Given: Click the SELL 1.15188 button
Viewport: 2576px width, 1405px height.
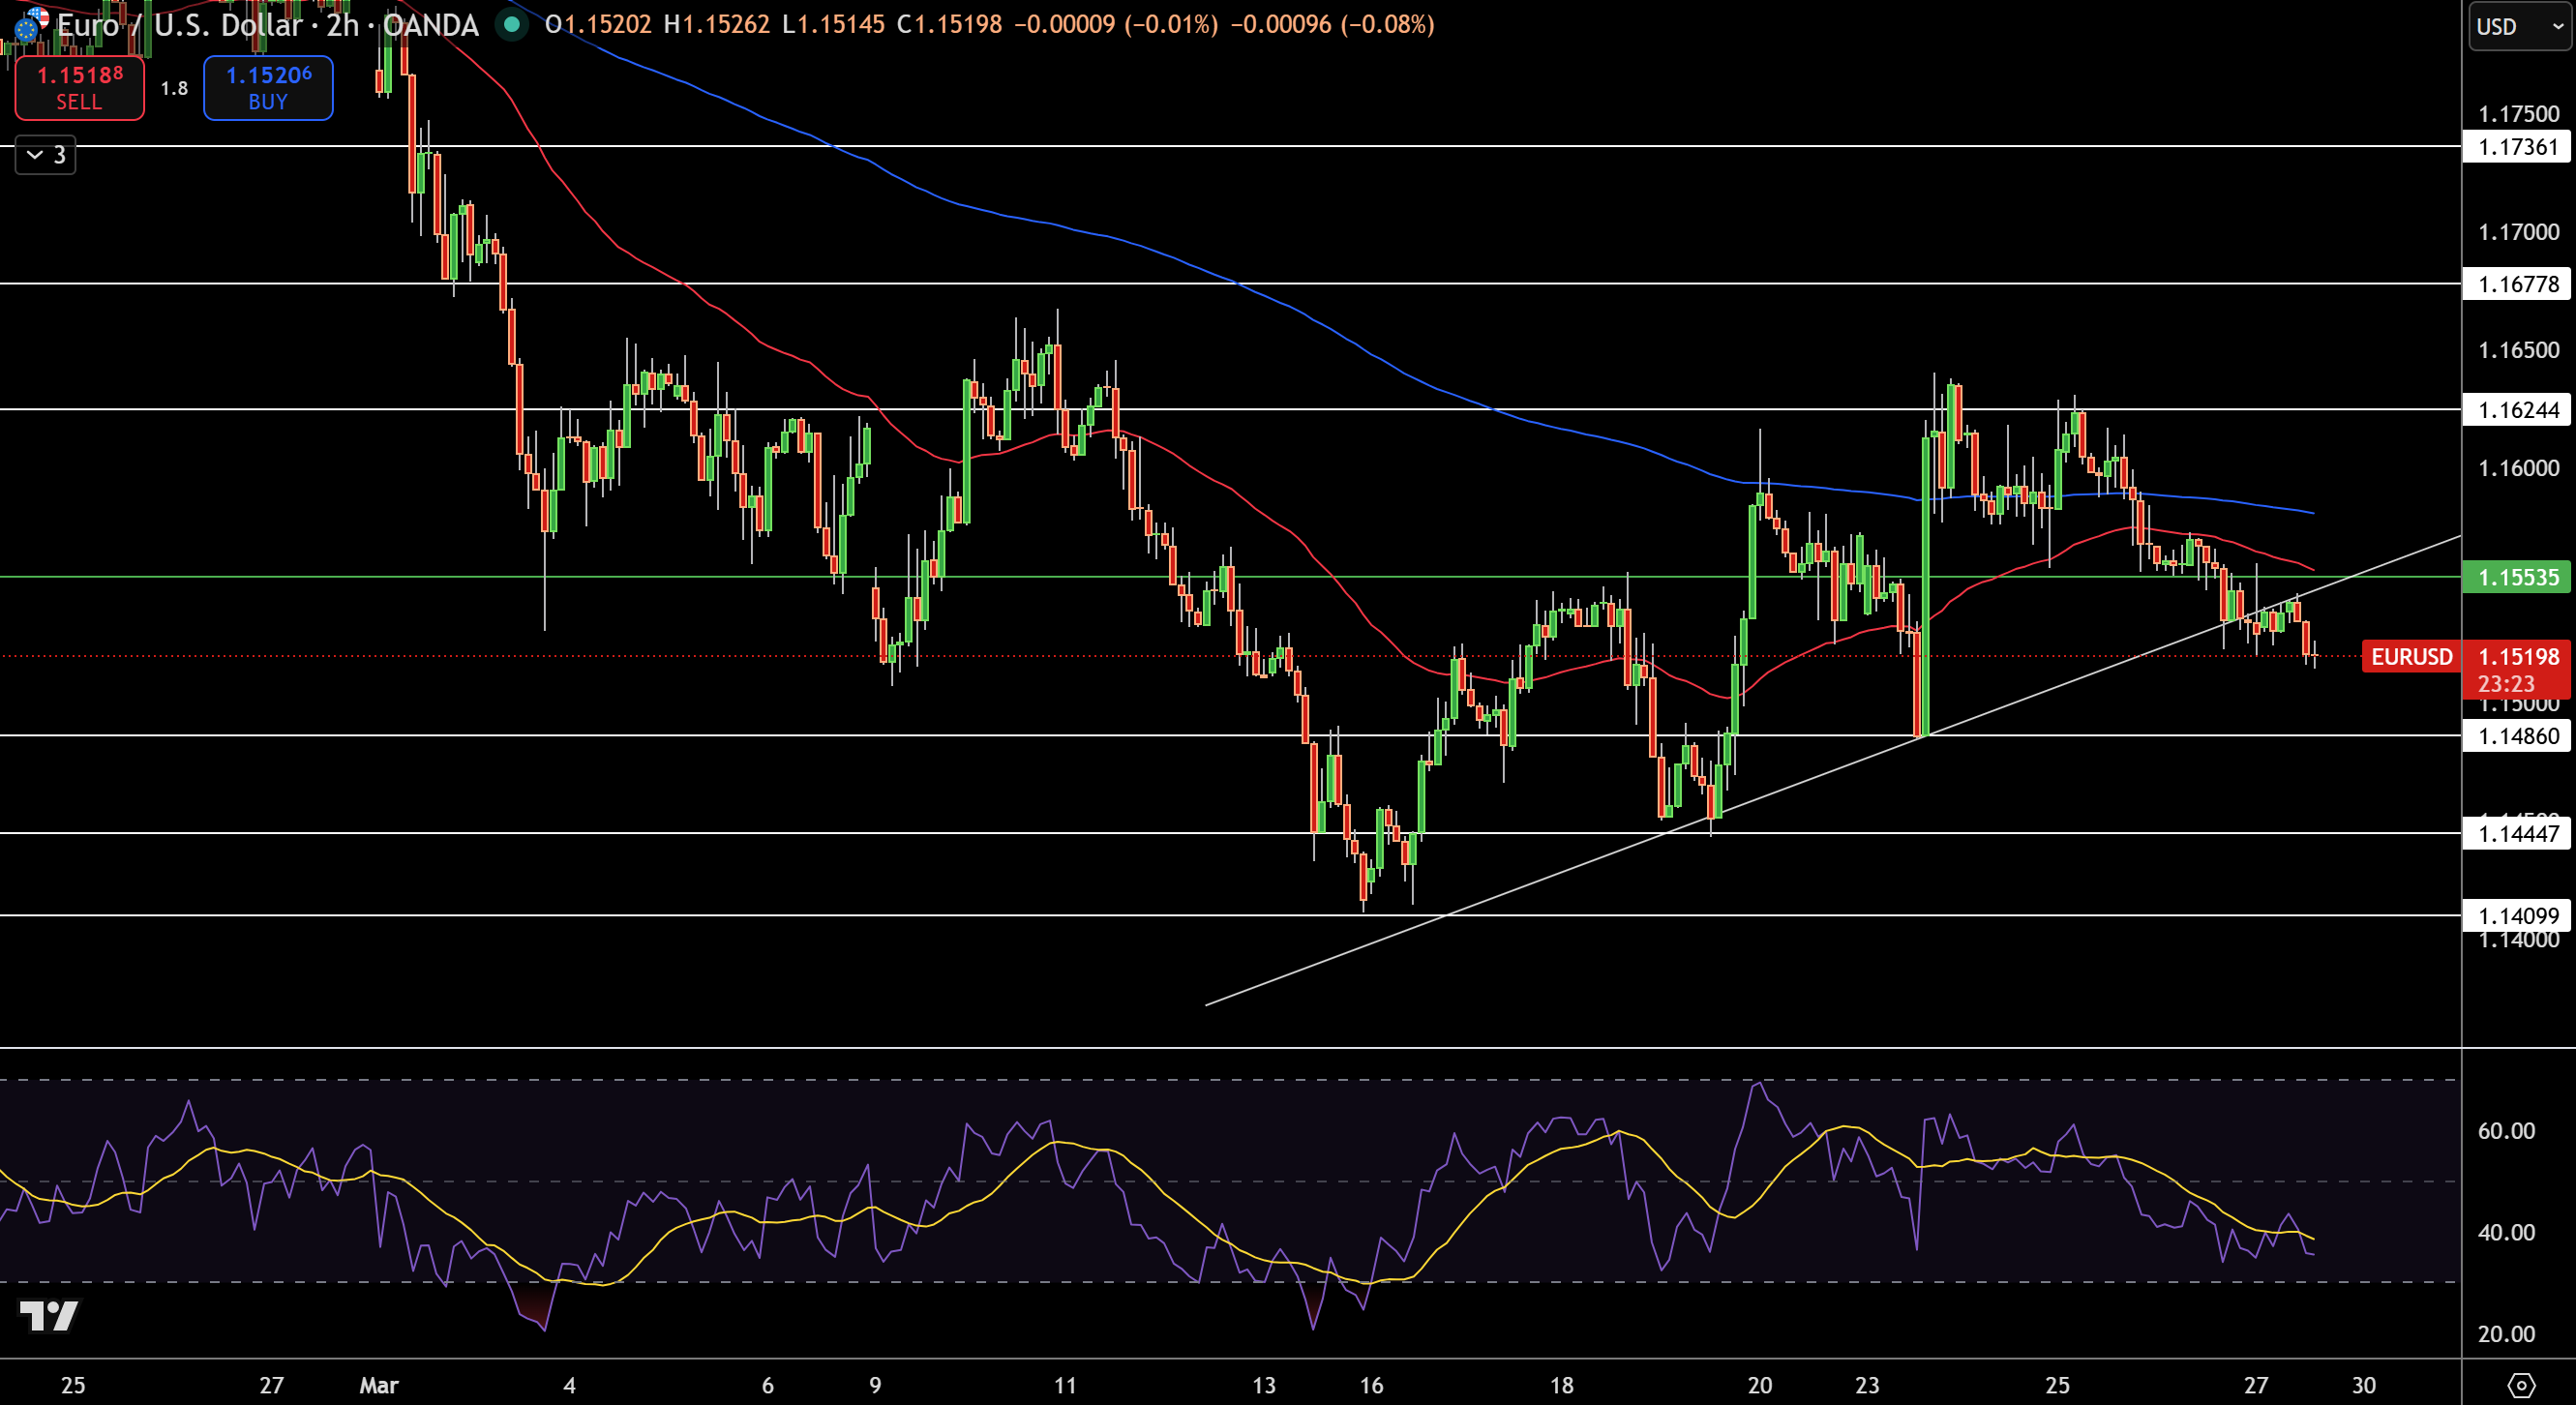Looking at the screenshot, I should click(x=79, y=88).
